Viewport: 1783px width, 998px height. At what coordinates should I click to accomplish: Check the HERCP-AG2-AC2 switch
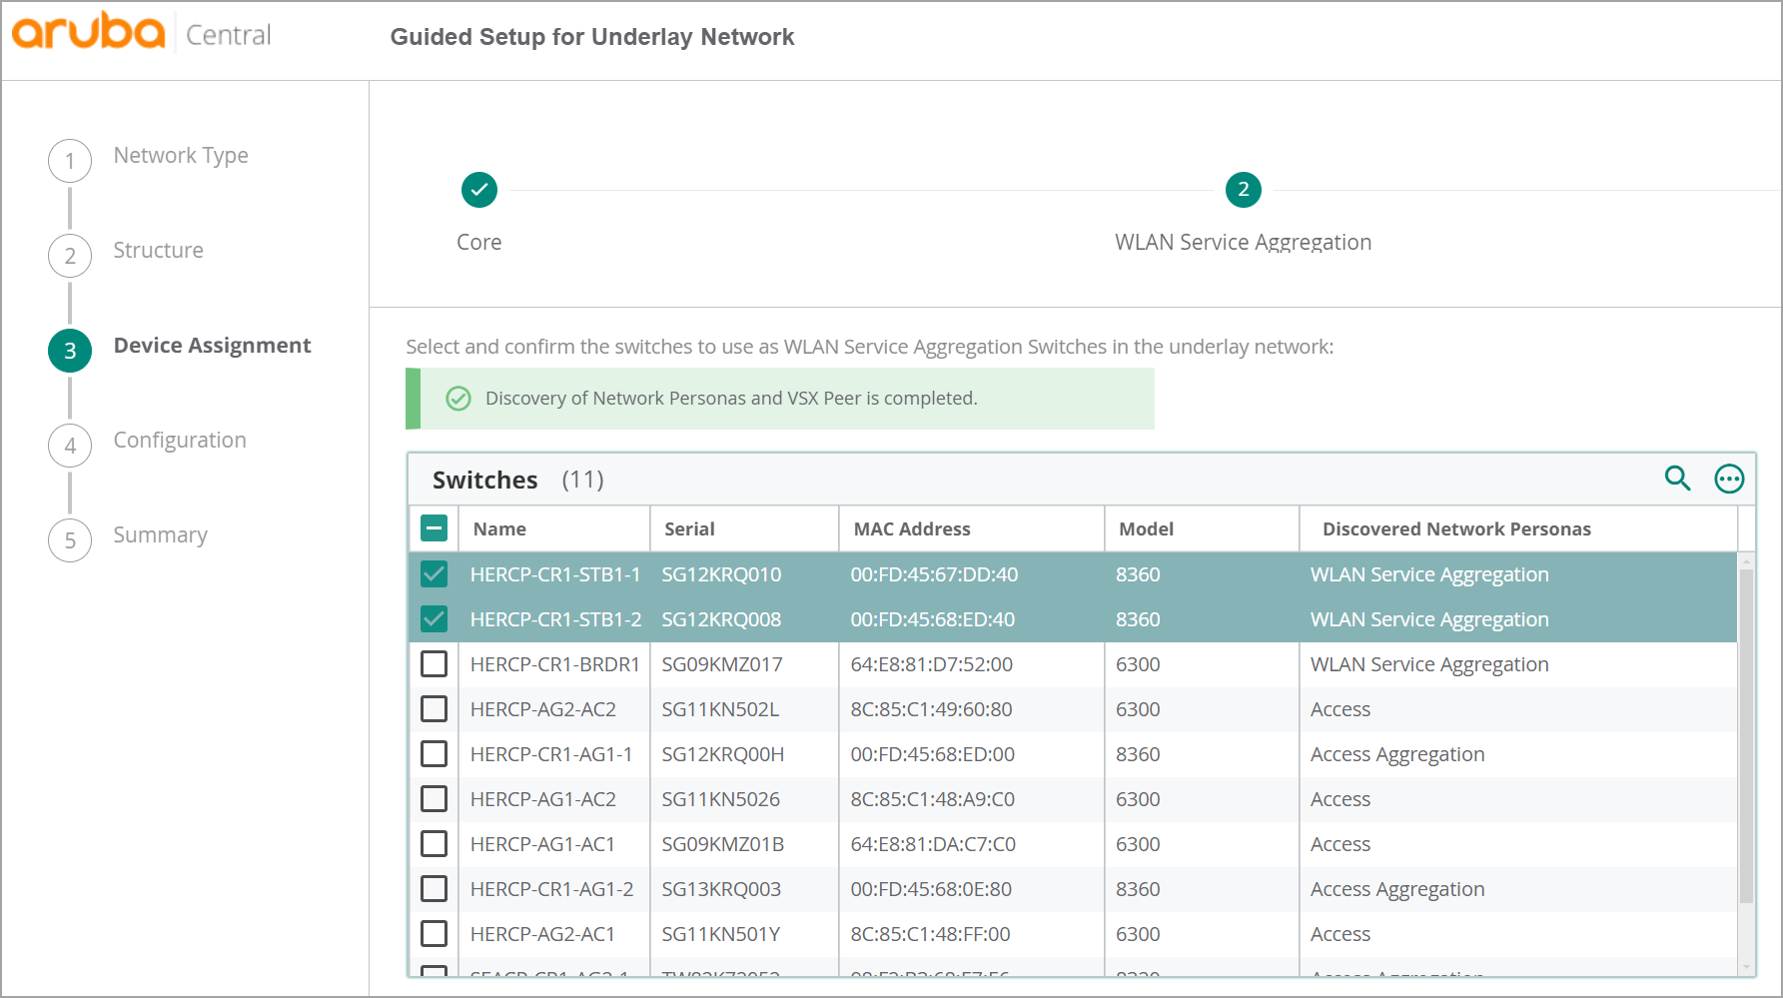(x=434, y=709)
